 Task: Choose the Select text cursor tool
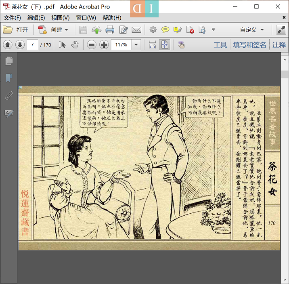pos(62,44)
